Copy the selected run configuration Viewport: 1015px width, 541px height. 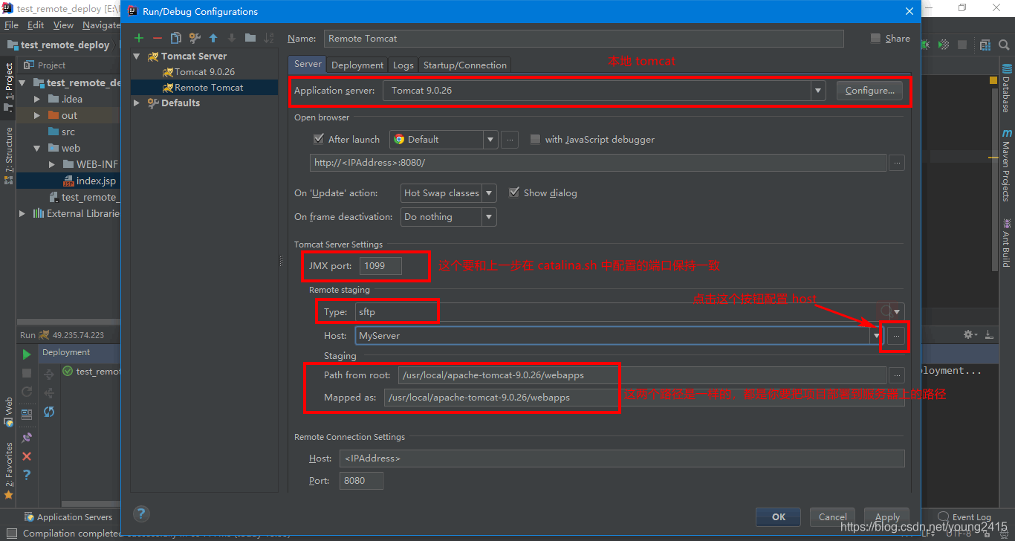[x=175, y=38]
